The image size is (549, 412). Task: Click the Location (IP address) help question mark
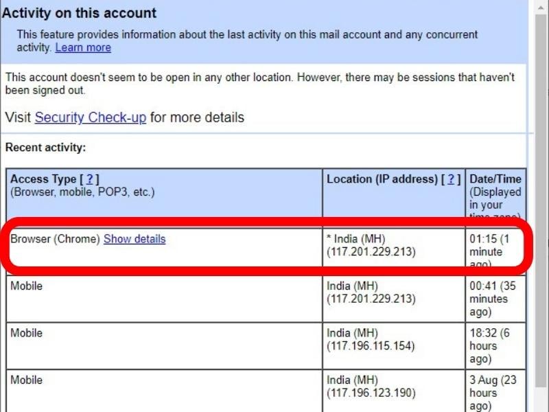[x=451, y=179]
